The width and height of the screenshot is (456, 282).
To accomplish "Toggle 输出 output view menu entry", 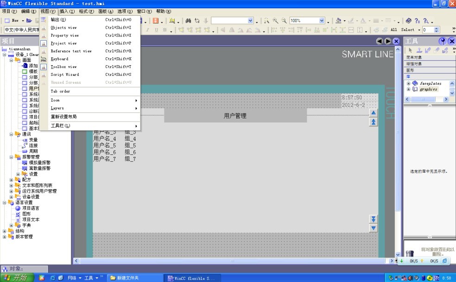I will tap(90, 20).
